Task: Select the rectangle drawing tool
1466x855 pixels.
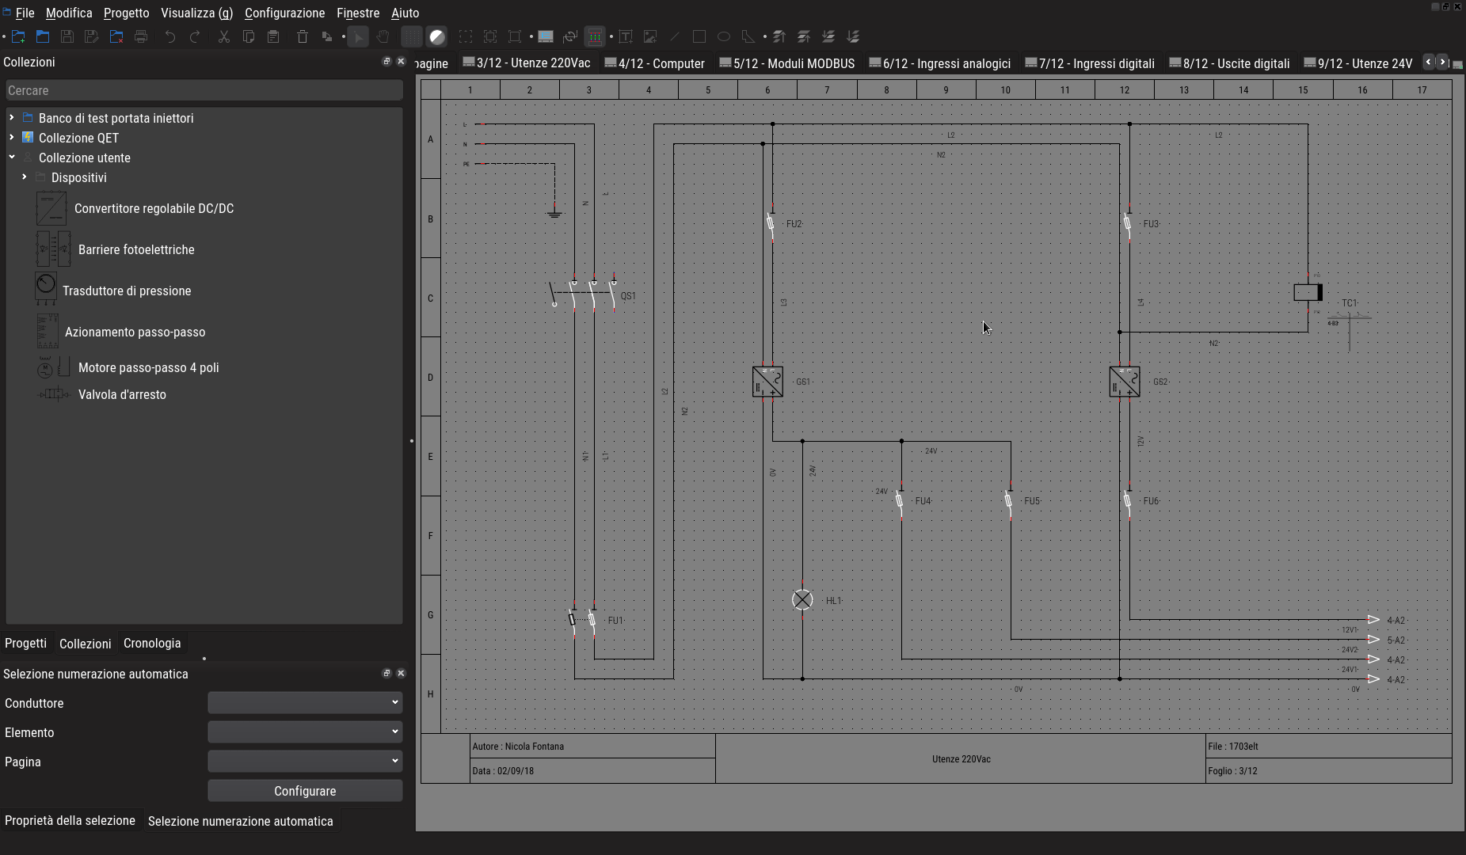Action: click(x=699, y=36)
